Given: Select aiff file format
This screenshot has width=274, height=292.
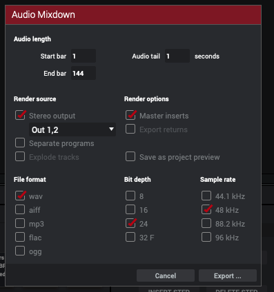Looking at the screenshot, I should (20, 209).
